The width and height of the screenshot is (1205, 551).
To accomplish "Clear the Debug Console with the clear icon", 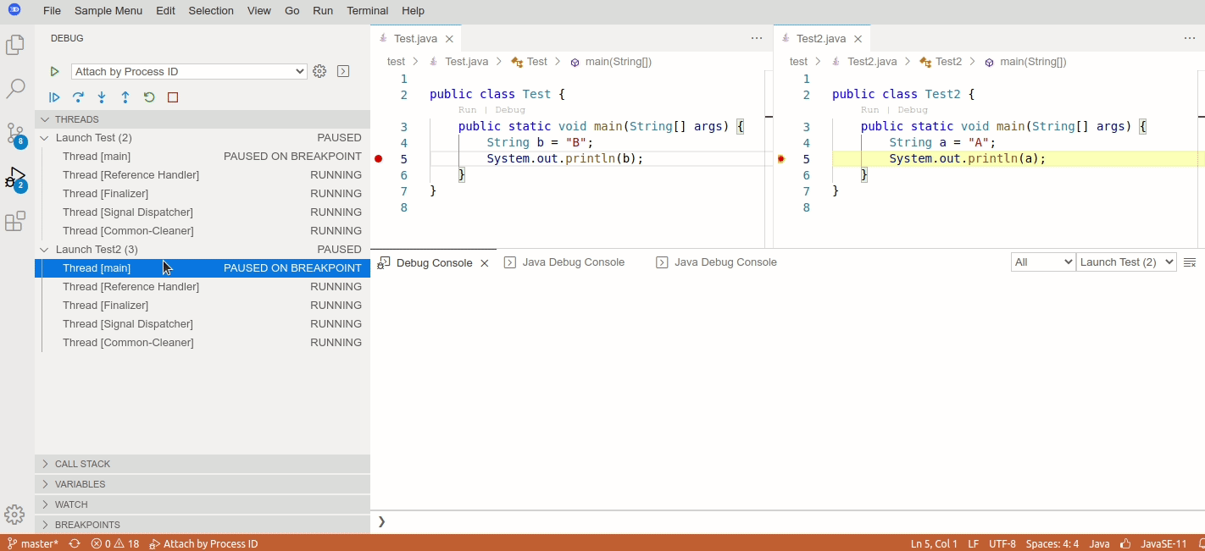I will (x=1191, y=262).
